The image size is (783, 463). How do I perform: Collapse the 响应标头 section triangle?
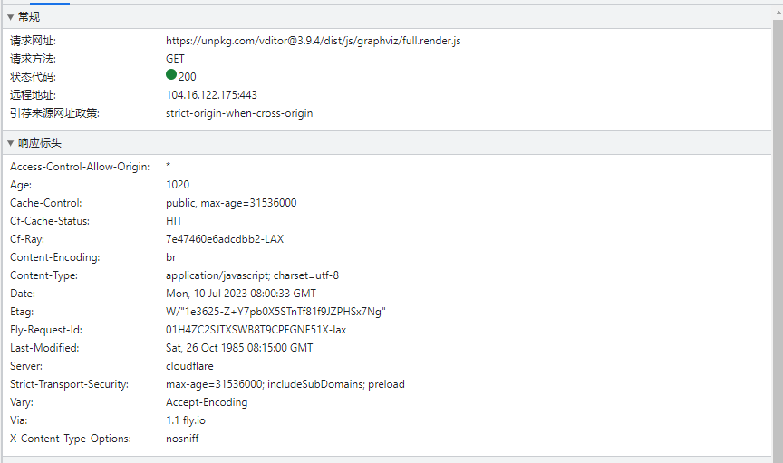pos(10,144)
